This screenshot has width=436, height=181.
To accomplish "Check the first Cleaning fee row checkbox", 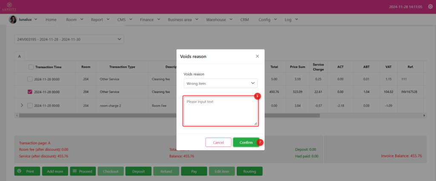I will 29,79.
